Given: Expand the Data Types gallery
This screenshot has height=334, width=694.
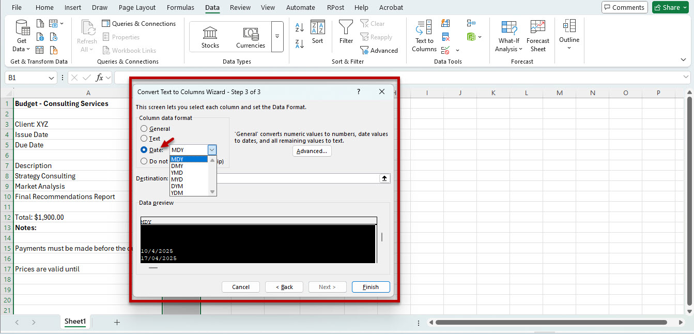Looking at the screenshot, I should point(277,37).
